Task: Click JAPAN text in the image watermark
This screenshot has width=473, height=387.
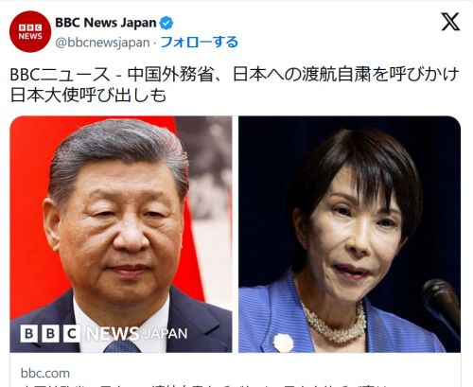Action: (x=166, y=334)
